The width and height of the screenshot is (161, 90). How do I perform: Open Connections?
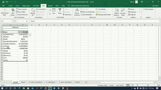click(41, 9)
